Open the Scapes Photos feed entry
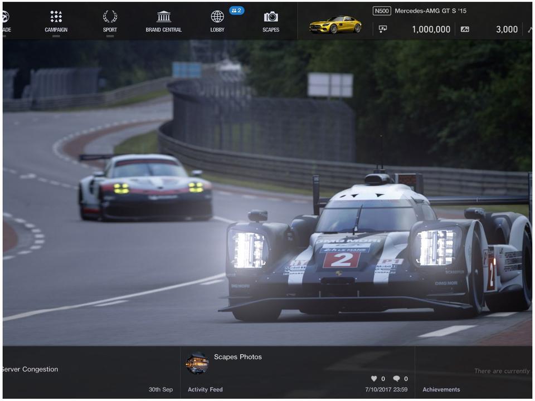 tap(238, 357)
